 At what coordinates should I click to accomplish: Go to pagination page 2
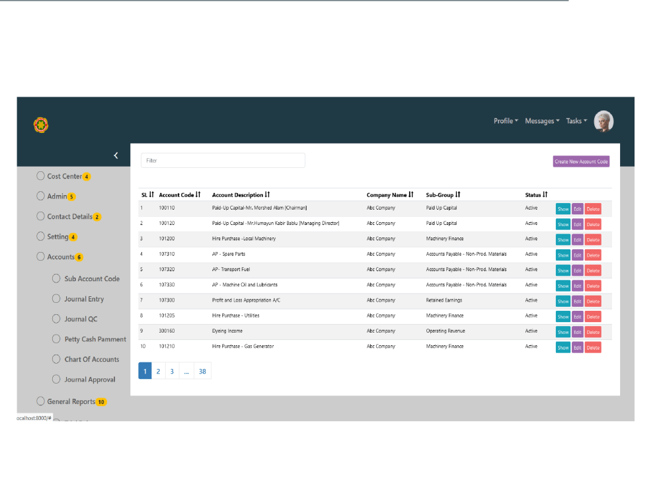[x=159, y=371]
